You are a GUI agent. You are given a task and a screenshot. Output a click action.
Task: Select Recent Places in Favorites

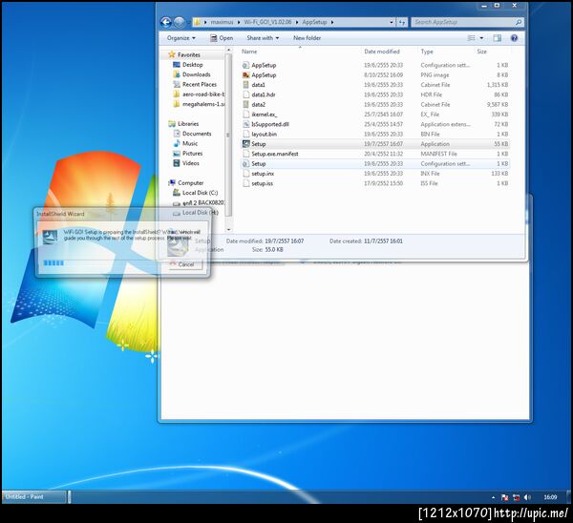[x=200, y=84]
